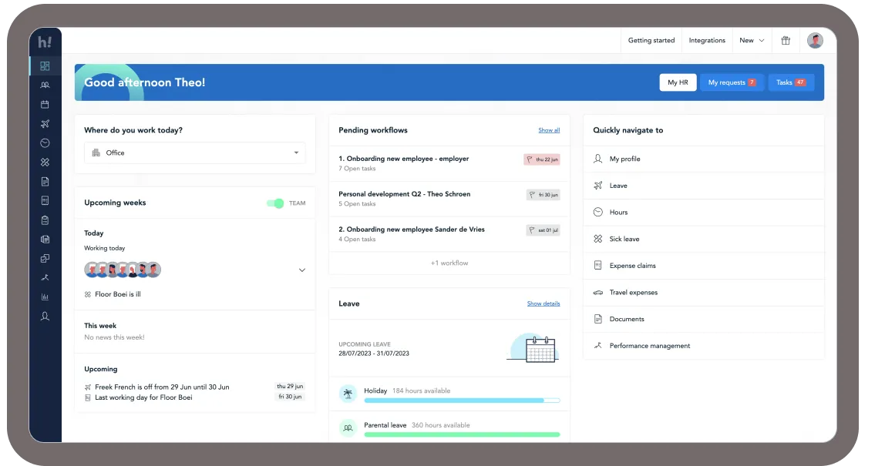Select the My HR tab
Screen dimensions: 885x466
pyautogui.click(x=678, y=82)
